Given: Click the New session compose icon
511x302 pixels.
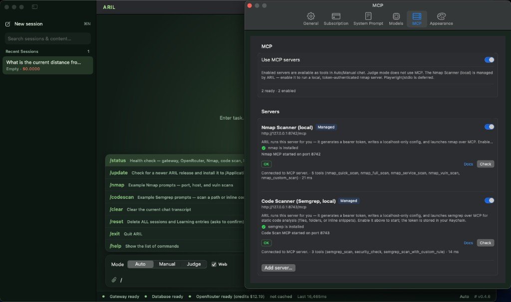Looking at the screenshot, I should [8, 24].
